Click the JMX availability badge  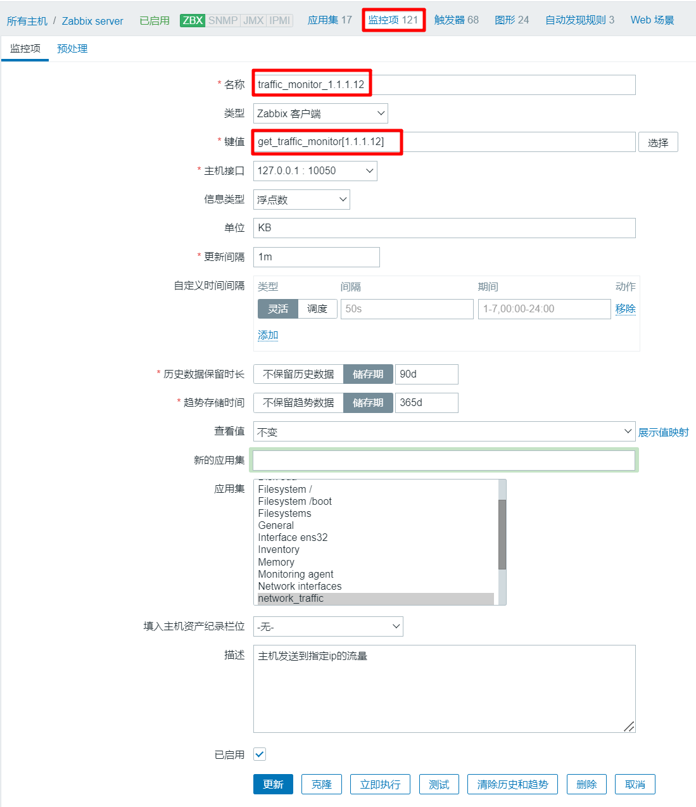[253, 20]
